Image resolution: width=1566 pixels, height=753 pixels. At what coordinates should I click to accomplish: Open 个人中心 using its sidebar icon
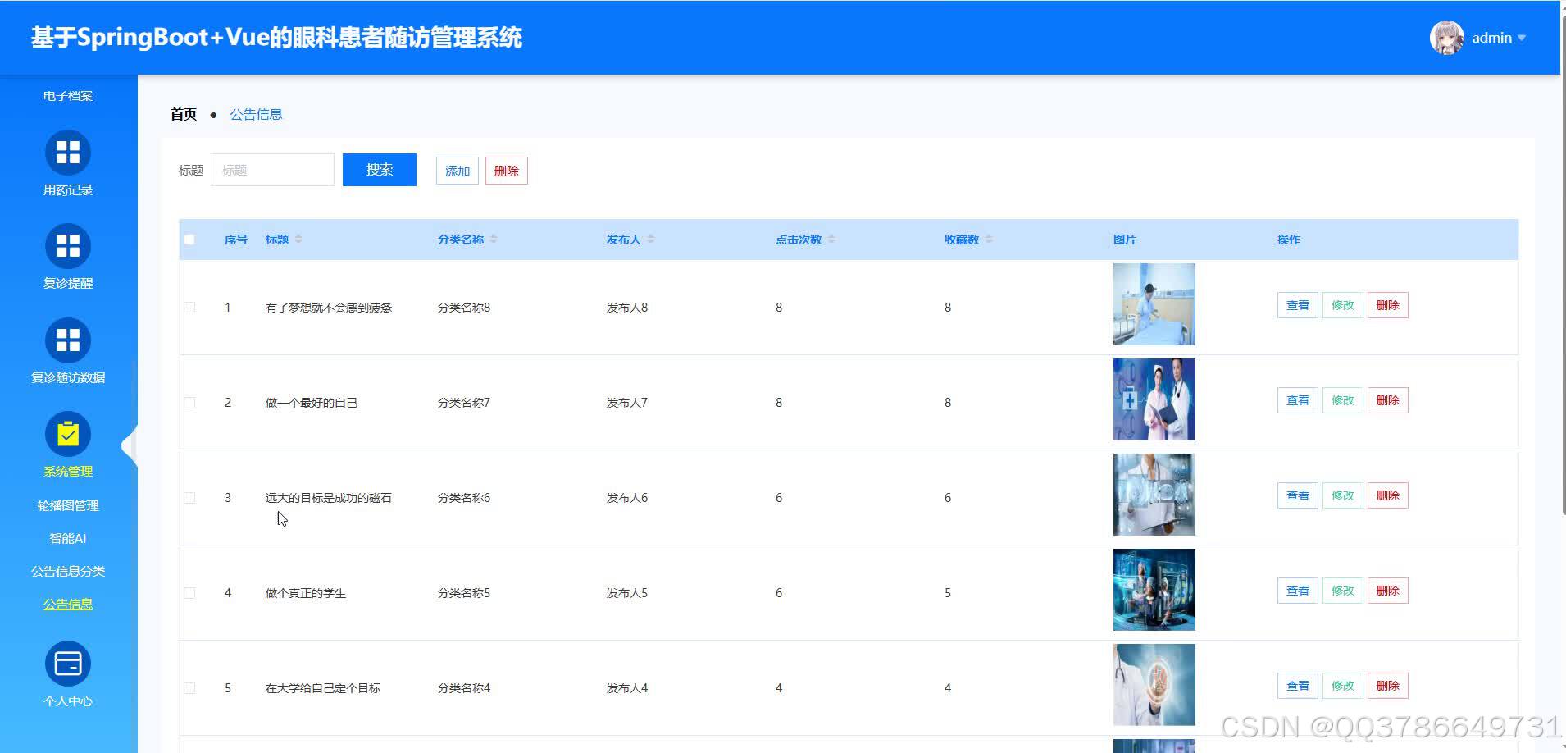(67, 663)
